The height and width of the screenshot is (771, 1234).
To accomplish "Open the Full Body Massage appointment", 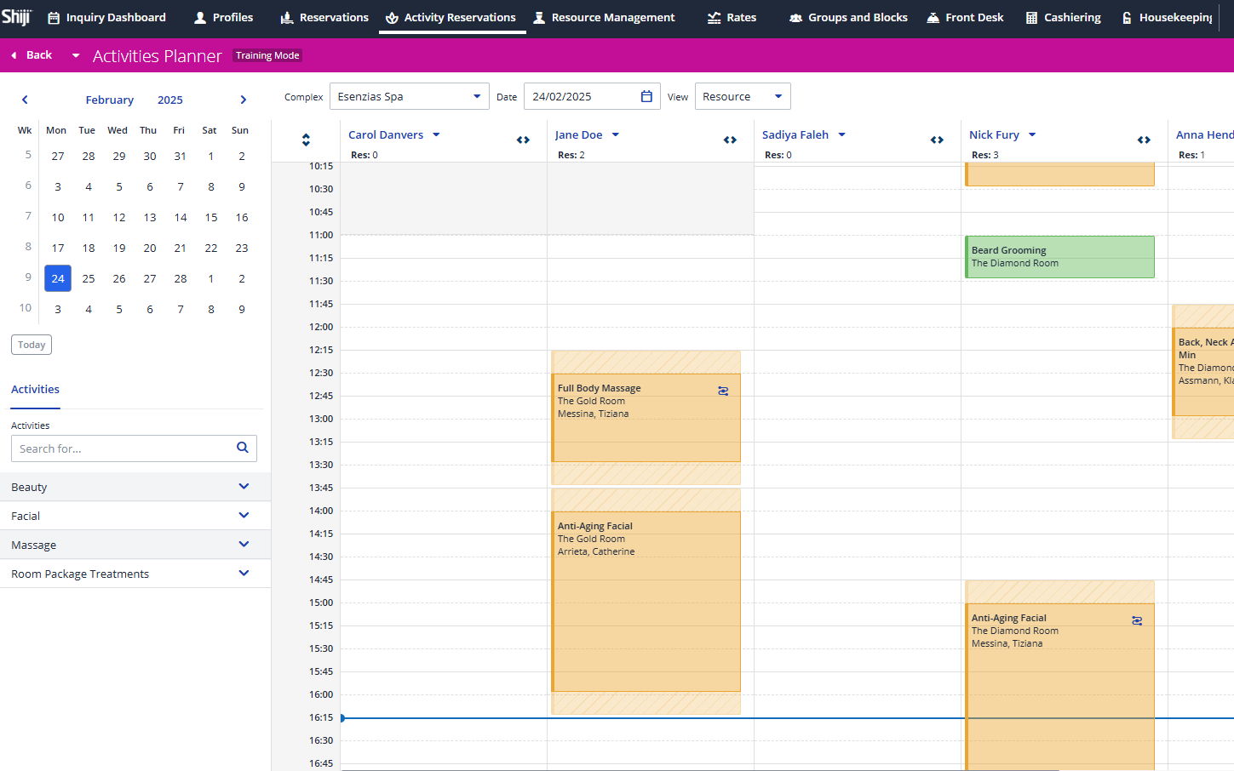I will click(646, 417).
